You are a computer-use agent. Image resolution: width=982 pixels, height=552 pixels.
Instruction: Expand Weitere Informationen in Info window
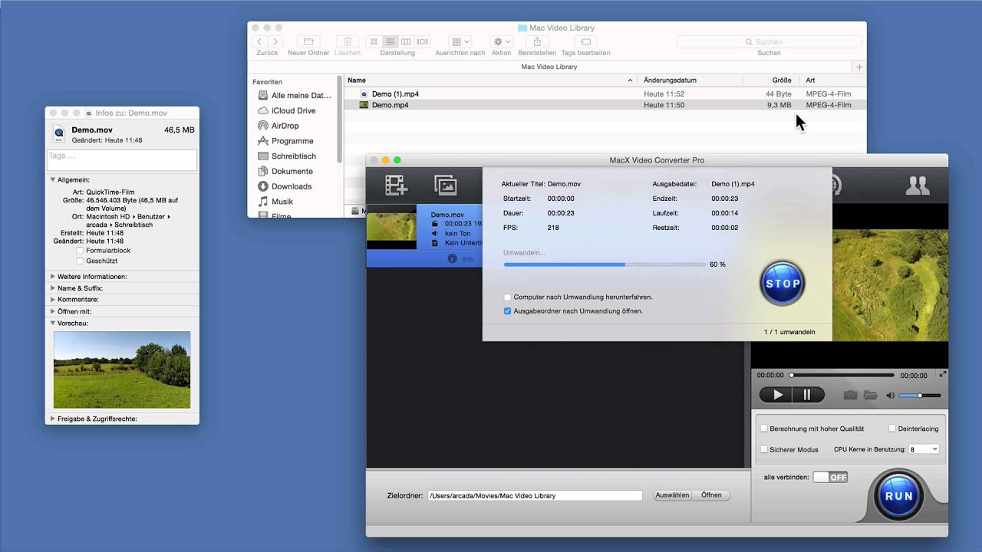[53, 276]
